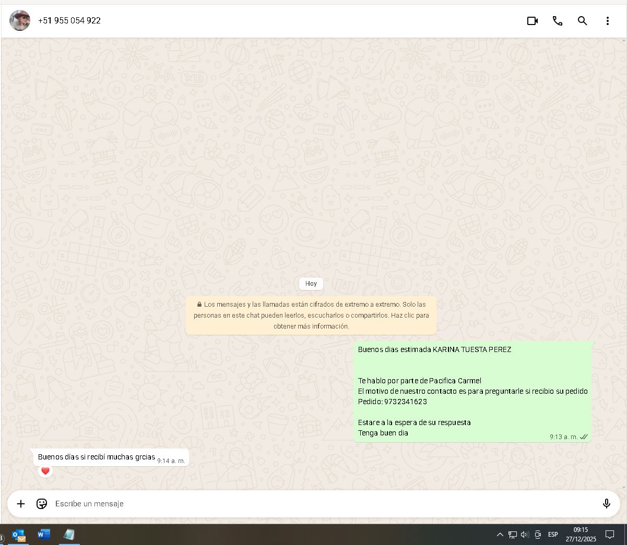Start a voice call using the phone icon
627x545 pixels.
(x=557, y=21)
